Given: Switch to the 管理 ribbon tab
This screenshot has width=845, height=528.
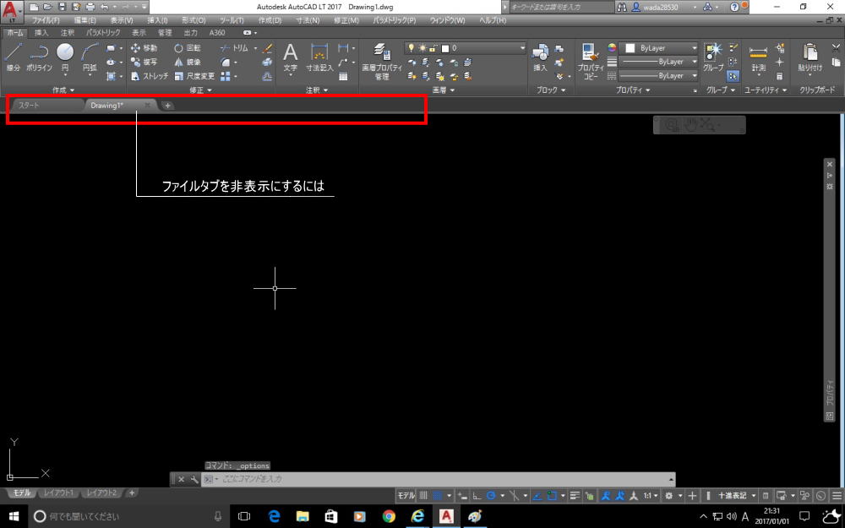Looking at the screenshot, I should tap(165, 33).
